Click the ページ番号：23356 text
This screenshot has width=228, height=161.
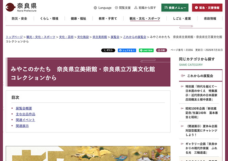(182, 50)
